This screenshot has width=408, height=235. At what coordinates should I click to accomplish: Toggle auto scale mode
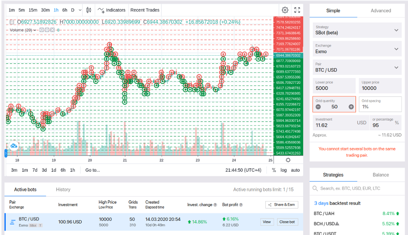click(295, 170)
